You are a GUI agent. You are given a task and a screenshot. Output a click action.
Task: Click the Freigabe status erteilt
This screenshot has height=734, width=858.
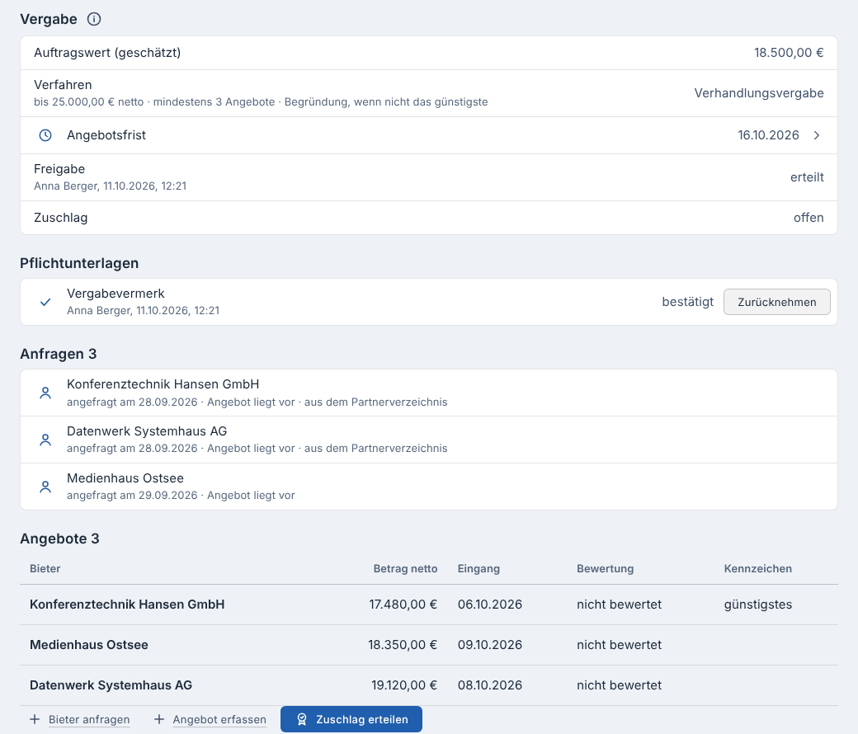point(807,177)
